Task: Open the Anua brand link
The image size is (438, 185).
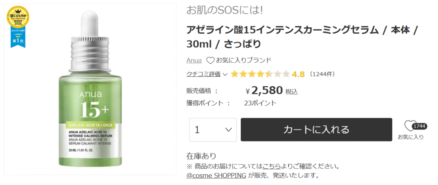Action: click(x=194, y=60)
